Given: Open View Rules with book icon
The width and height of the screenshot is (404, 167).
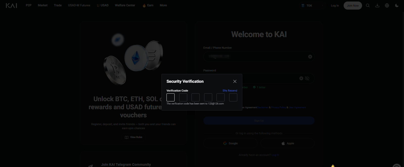Looking at the screenshot, I should point(133,137).
